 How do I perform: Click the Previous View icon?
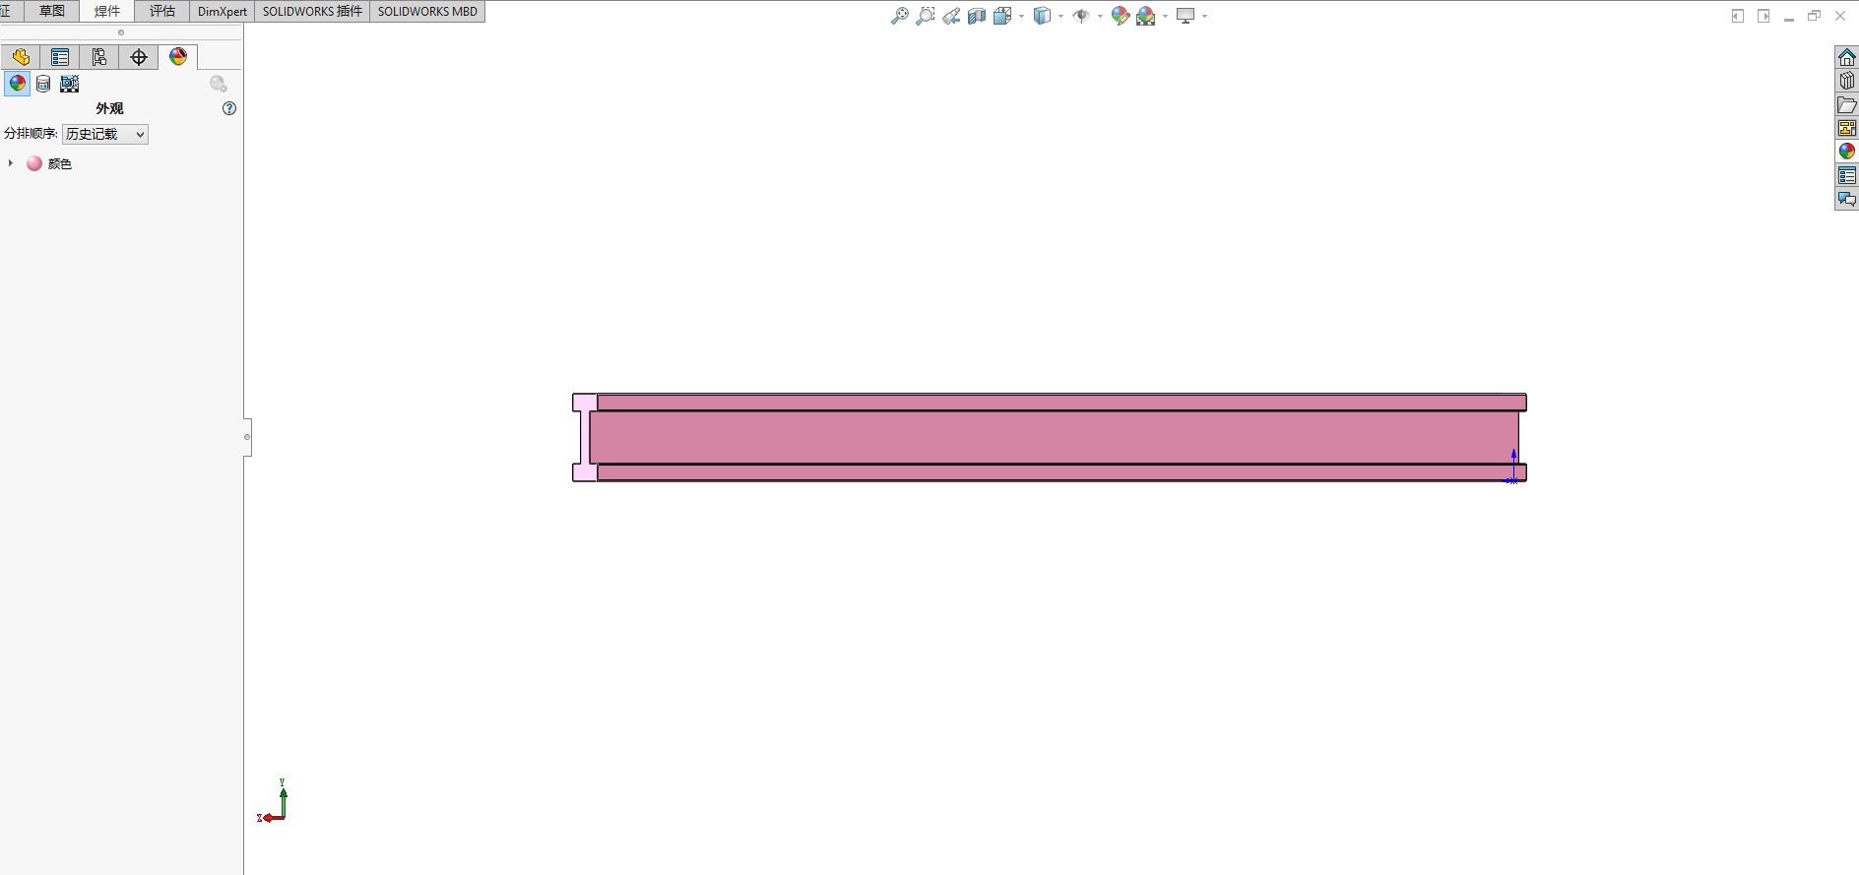(950, 16)
